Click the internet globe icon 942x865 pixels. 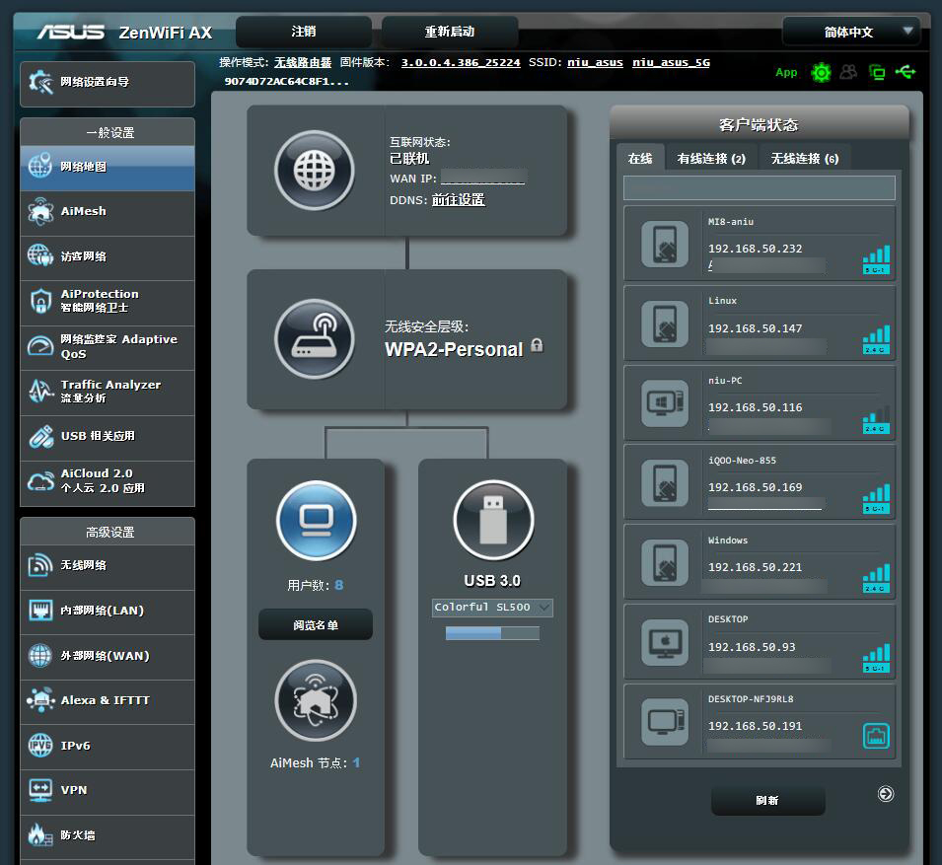pos(315,171)
